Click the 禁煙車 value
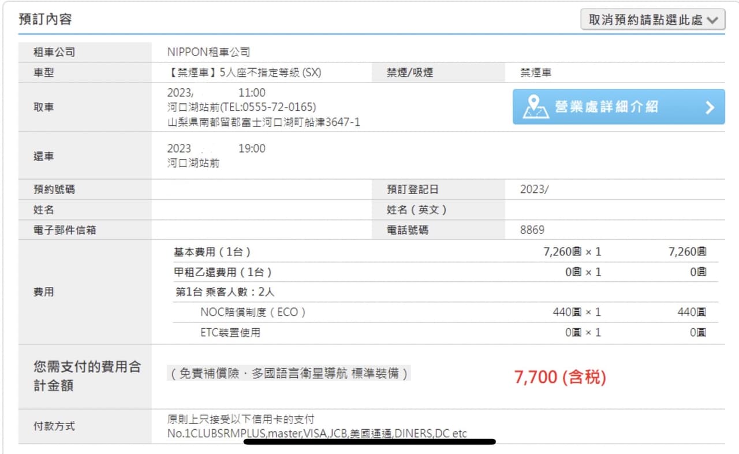Image resolution: width=739 pixels, height=454 pixels. (x=536, y=73)
